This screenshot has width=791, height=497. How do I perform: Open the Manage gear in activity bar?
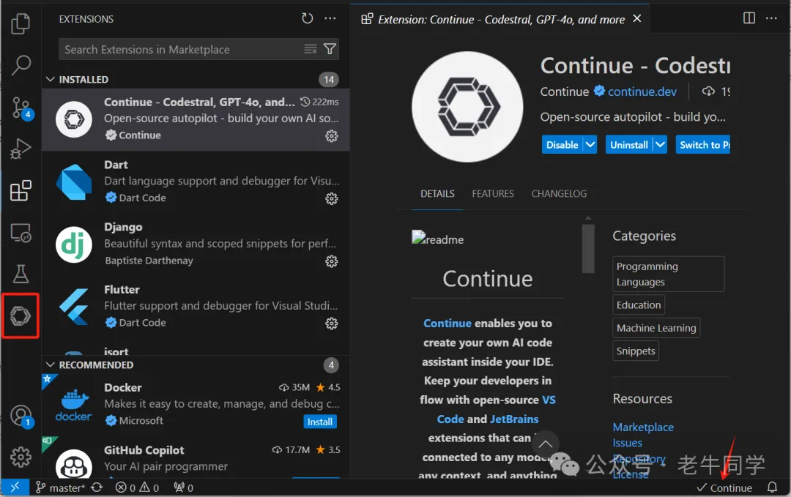tap(21, 457)
